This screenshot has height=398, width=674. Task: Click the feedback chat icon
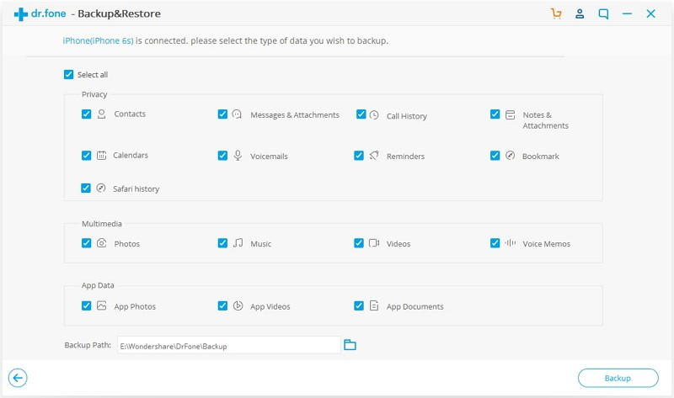603,14
